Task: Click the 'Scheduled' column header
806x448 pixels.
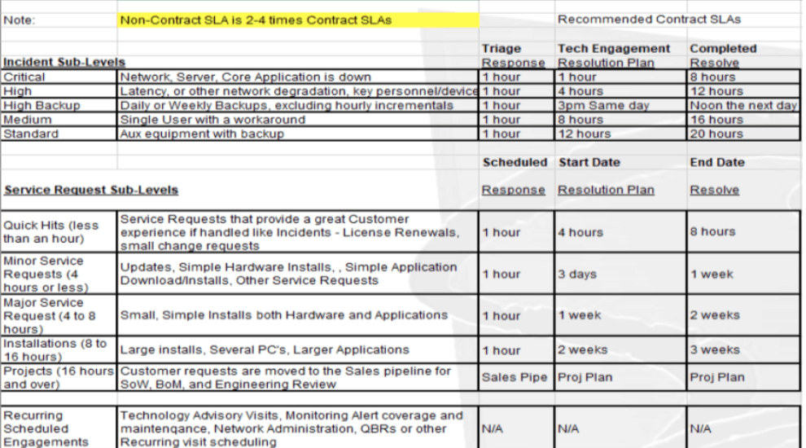Action: pos(515,163)
